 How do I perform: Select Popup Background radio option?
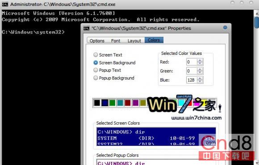96,78
